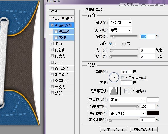Image resolution: width=168 pixels, height=134 pixels.
Task: Click the highlight 不透明度(O) slider handle
Action: (x=137, y=107)
